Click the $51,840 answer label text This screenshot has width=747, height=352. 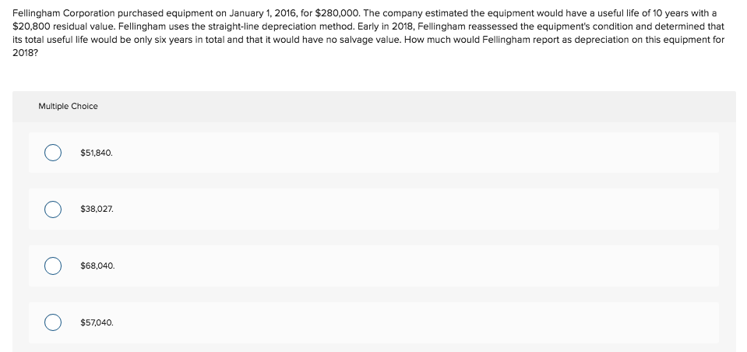point(97,153)
